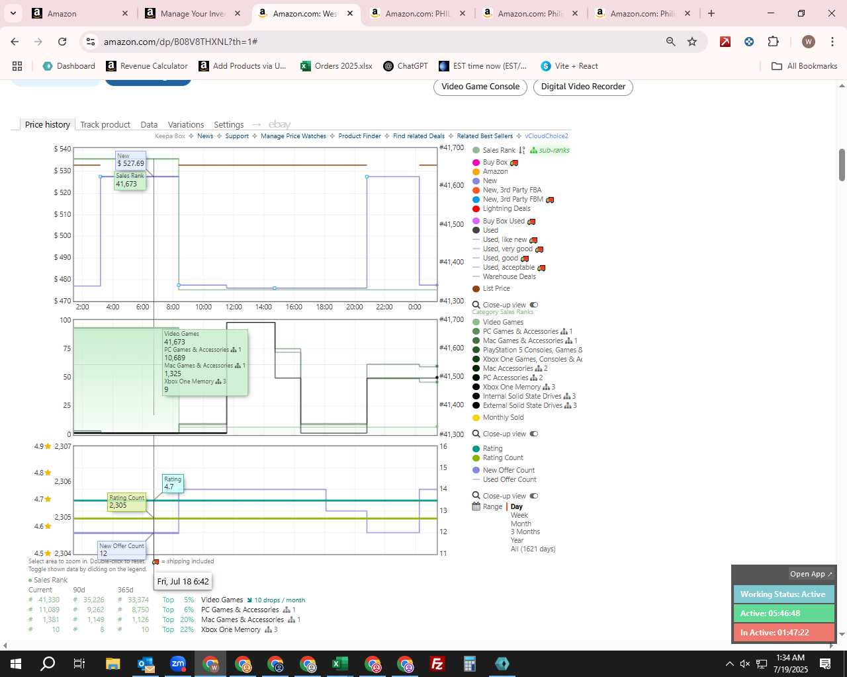Screen dimensions: 847x677
Task: Click the vertical page scrollbar thumb
Action: pos(842,165)
